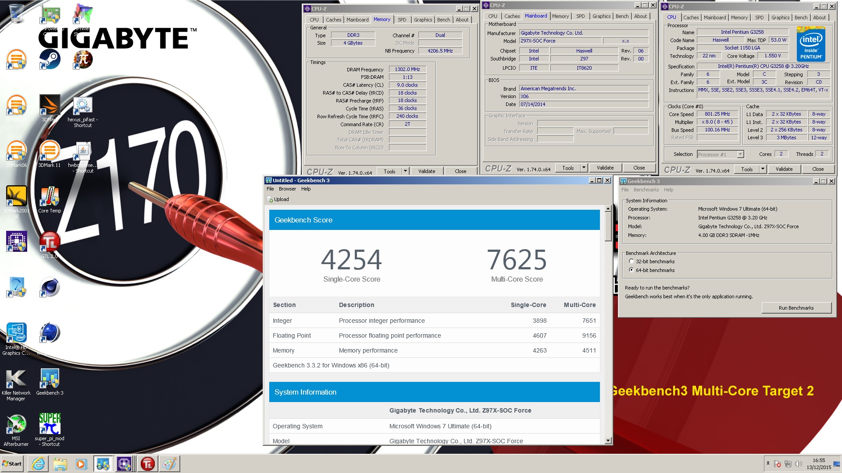Screen dimensions: 842x473
Task: Click Close in right CPU-Z window
Action: [818, 169]
